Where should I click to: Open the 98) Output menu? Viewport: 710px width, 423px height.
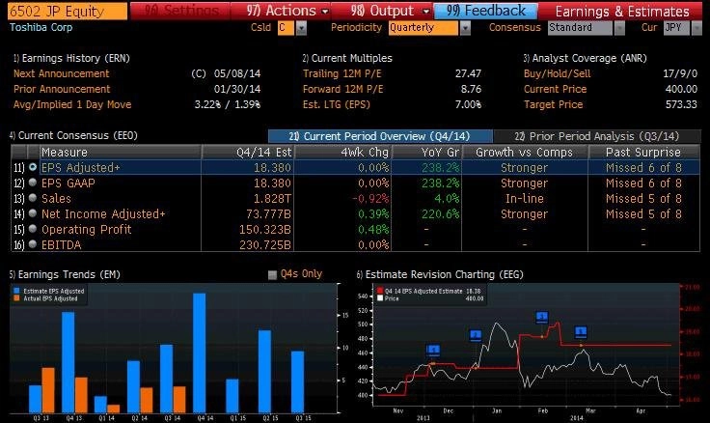coord(383,11)
